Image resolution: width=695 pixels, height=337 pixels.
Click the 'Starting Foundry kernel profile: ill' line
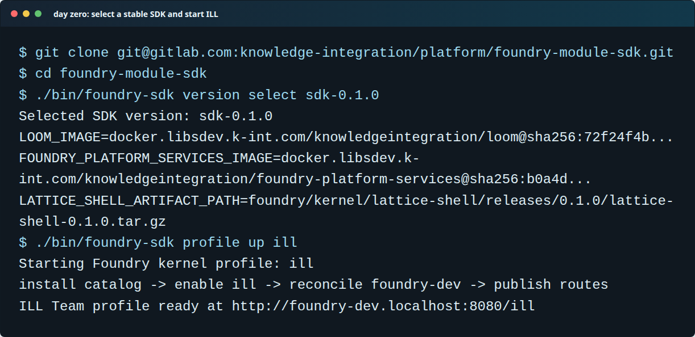166,264
